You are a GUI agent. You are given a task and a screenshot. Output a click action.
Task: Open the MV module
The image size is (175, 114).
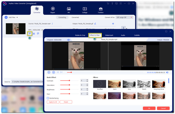[69, 10]
